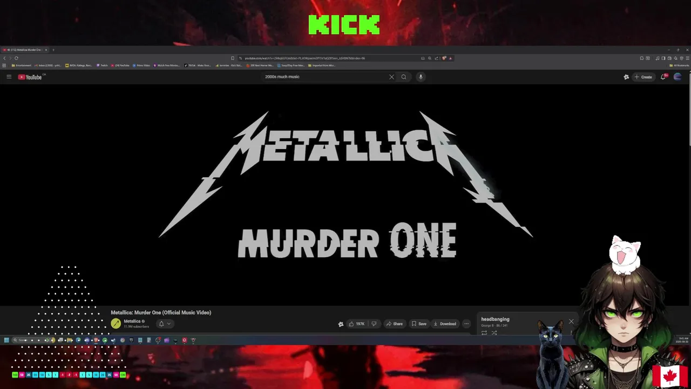The width and height of the screenshot is (691, 389).
Task: Go to the YouTube home logo
Action: point(30,77)
